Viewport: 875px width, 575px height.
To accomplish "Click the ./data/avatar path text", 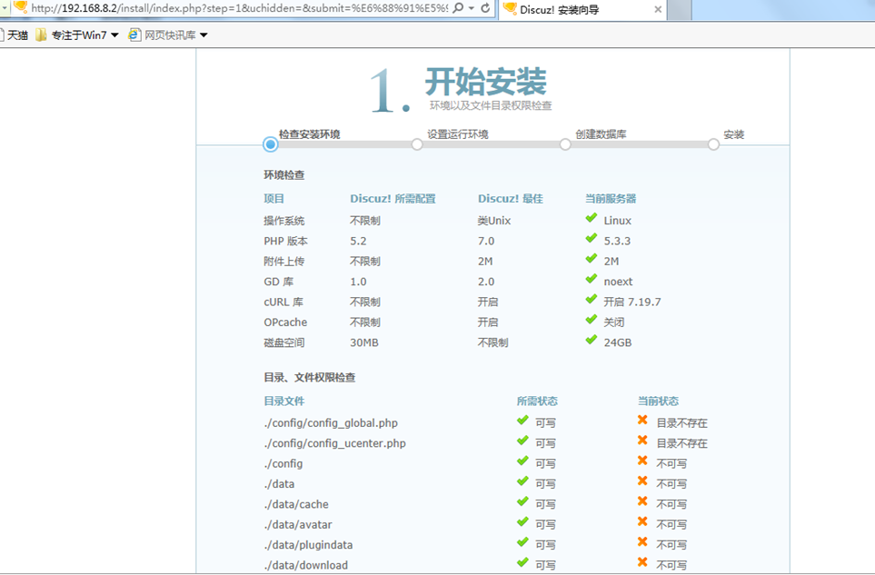I will [298, 525].
